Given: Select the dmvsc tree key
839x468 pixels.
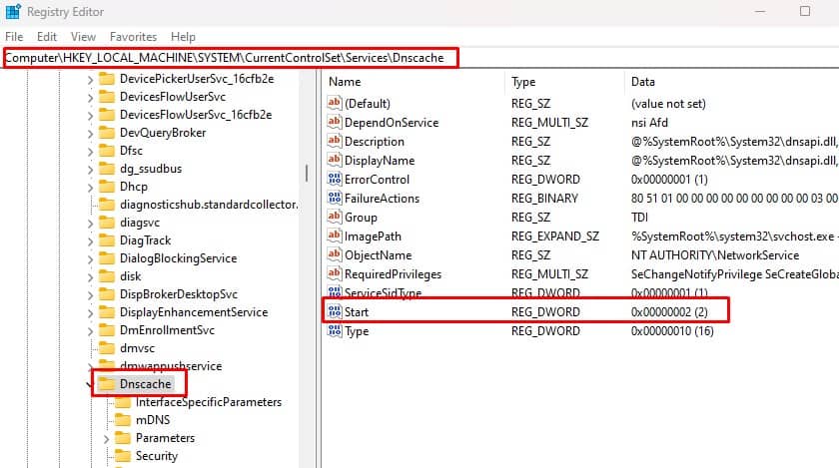Looking at the screenshot, I should [137, 348].
